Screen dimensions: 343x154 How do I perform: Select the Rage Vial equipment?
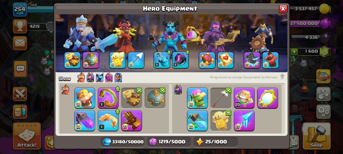(x=85, y=121)
